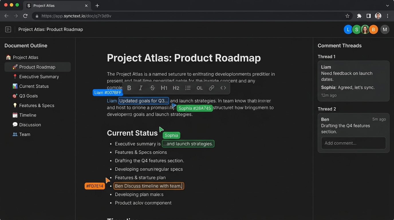The image size is (394, 220).
Task: Open the photo avatar among collaborators
Action: pyautogui.click(x=365, y=30)
